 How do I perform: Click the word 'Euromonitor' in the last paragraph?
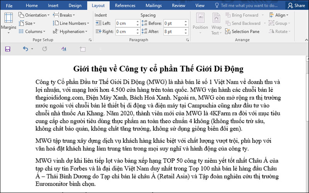click(x=52, y=184)
